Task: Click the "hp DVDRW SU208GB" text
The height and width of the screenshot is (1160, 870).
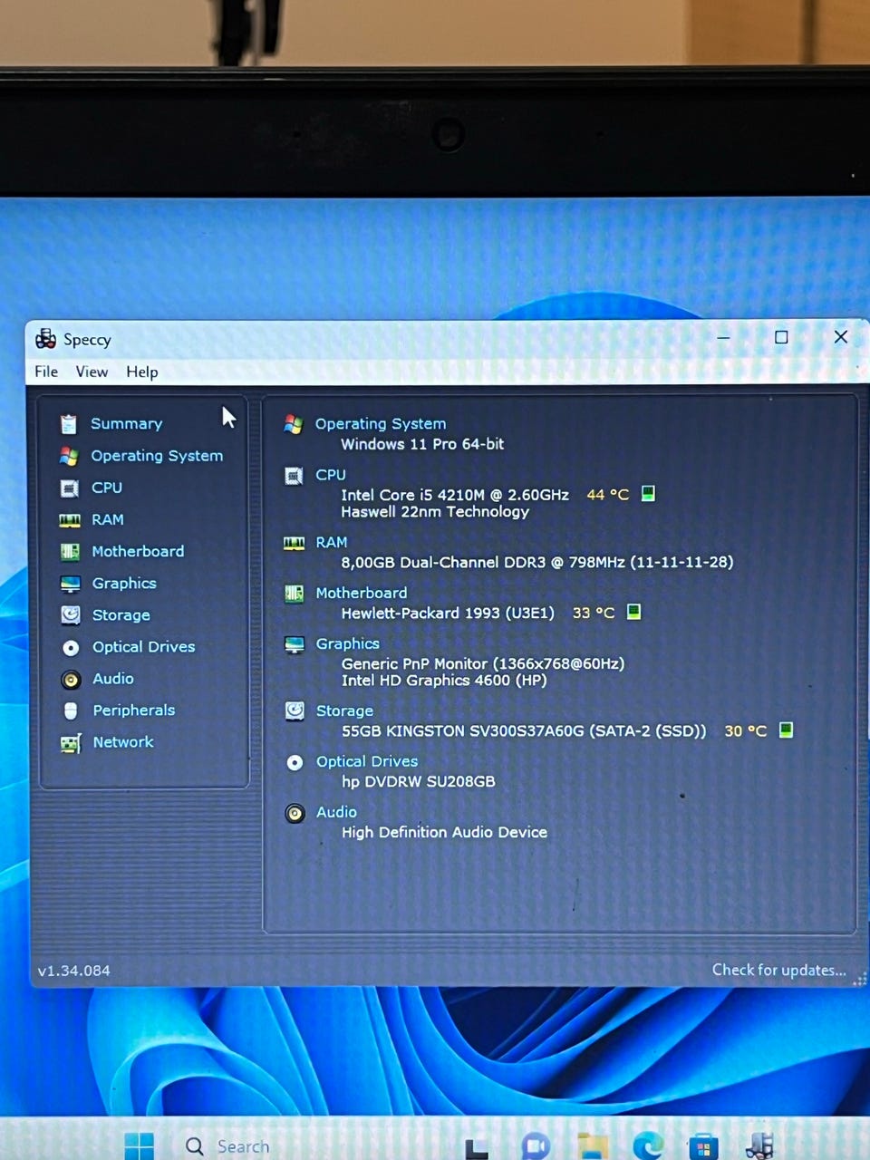Action: click(x=419, y=781)
